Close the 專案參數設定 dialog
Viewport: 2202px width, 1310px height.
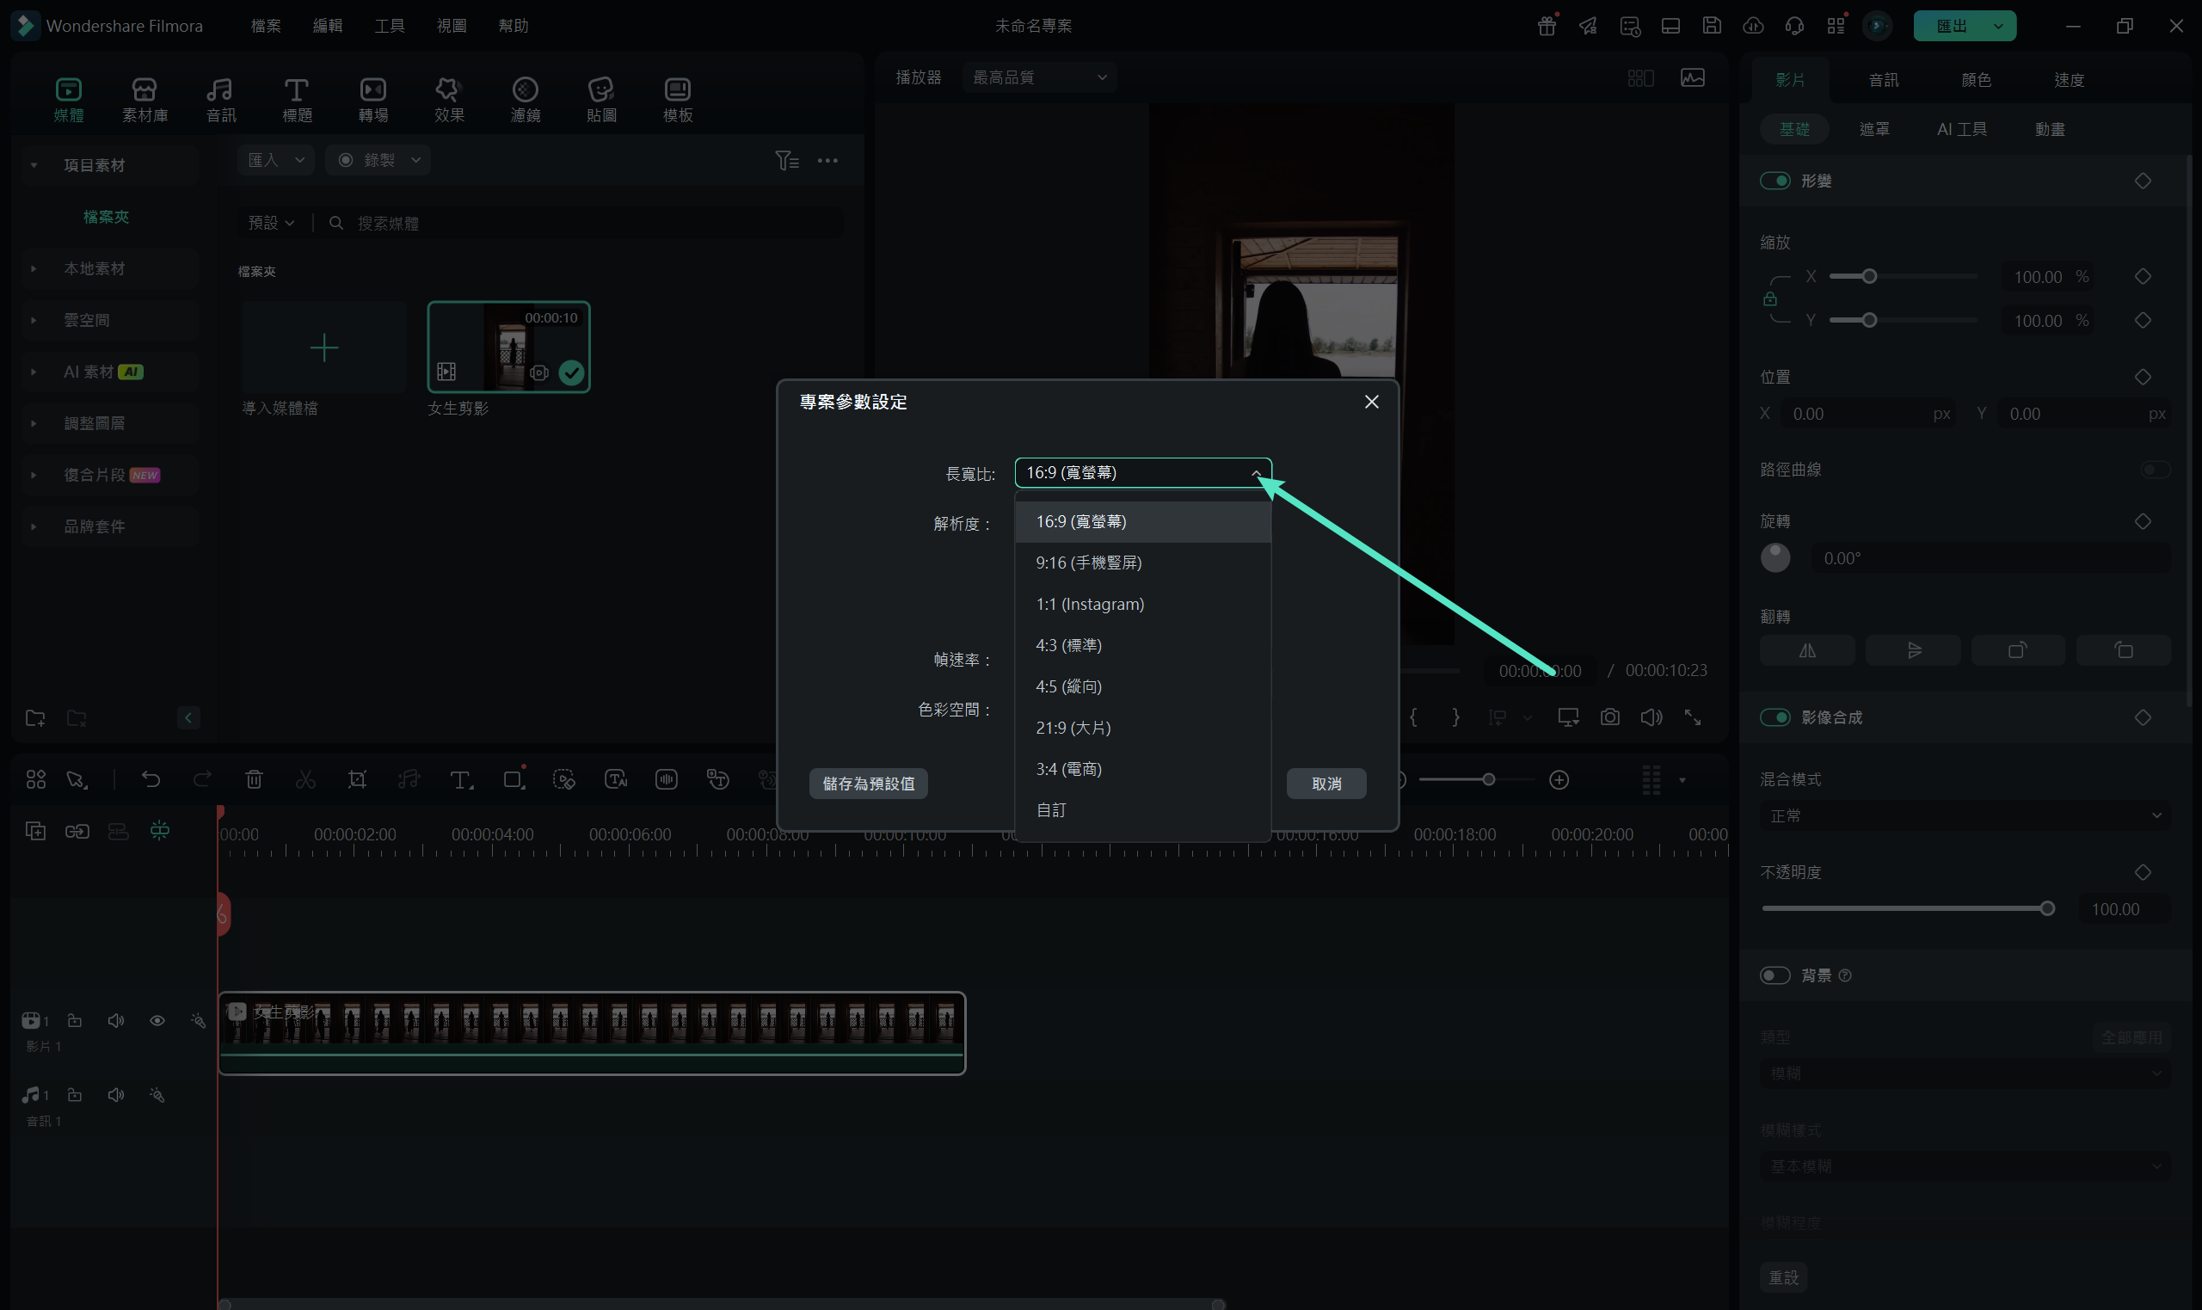tap(1371, 403)
